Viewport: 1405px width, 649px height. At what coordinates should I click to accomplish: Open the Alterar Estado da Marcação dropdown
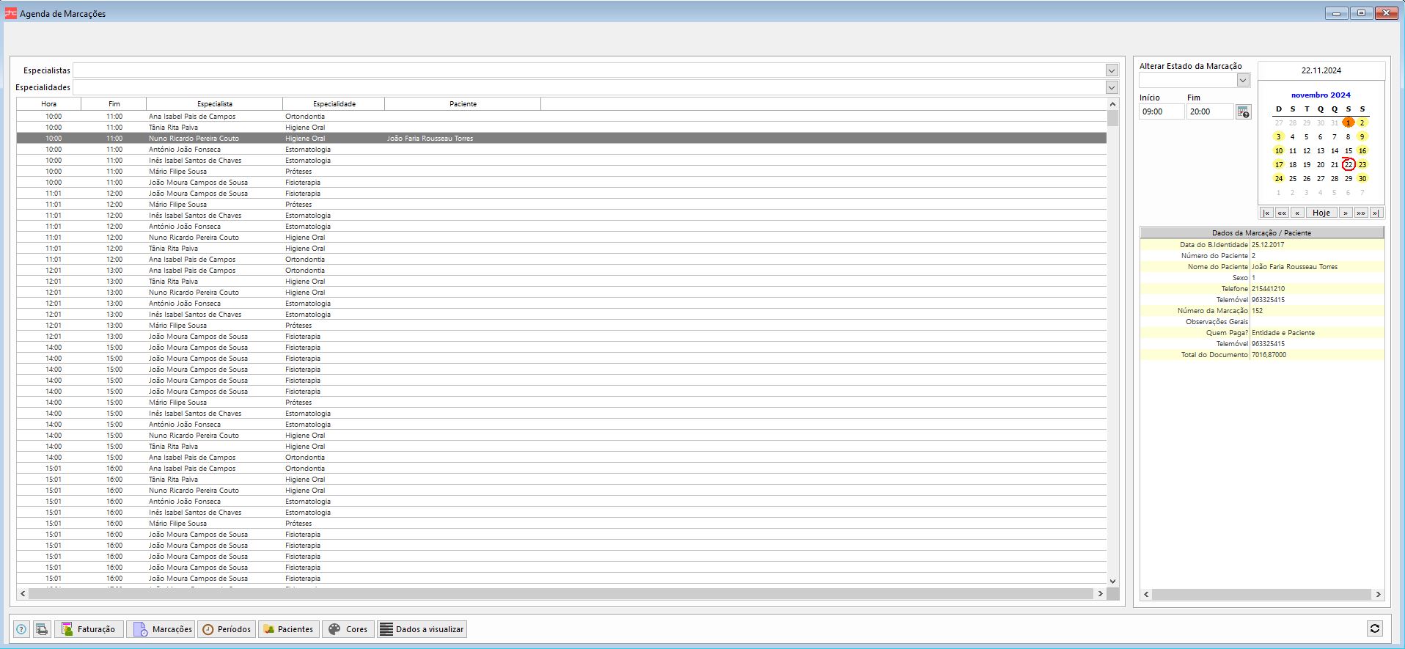click(x=1243, y=80)
